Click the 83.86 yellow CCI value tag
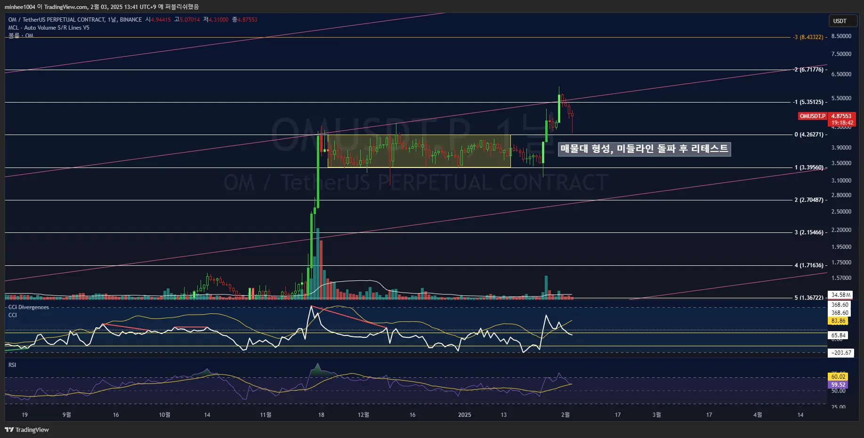Screen dimensions: 864x438 click(838, 321)
